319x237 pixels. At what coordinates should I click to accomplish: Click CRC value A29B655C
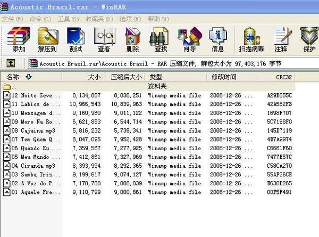point(279,95)
